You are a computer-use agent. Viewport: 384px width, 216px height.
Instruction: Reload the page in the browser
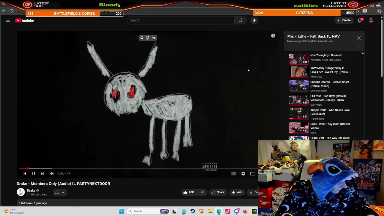point(11,11)
